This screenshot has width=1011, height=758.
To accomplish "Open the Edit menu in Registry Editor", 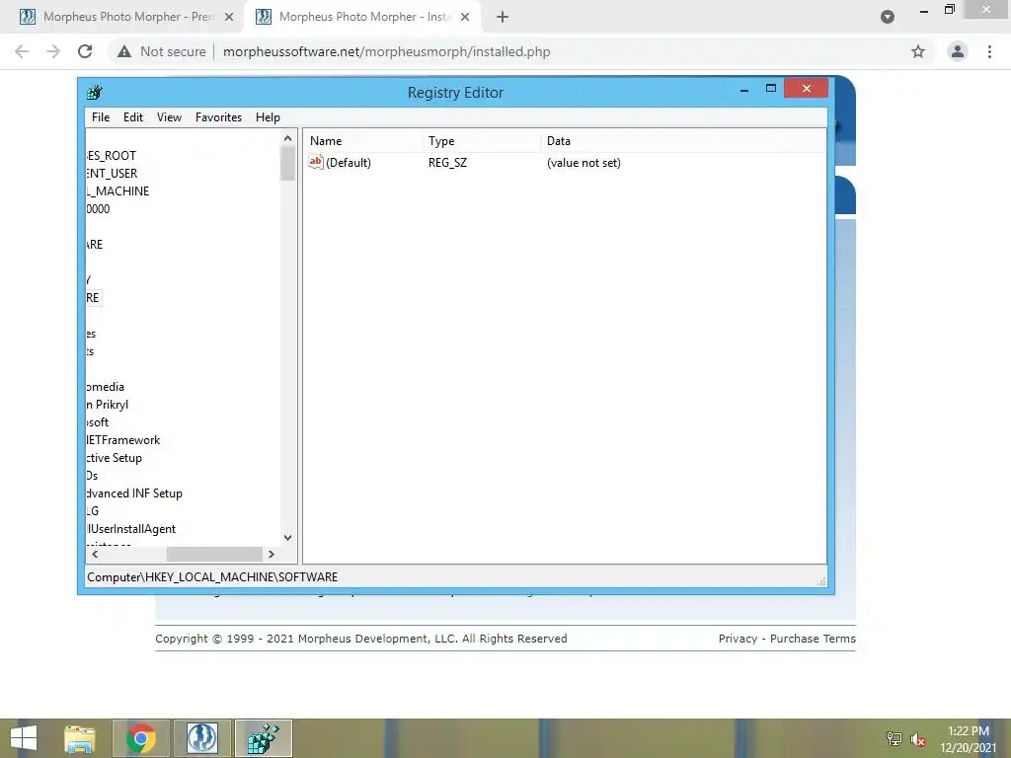I will [x=133, y=117].
